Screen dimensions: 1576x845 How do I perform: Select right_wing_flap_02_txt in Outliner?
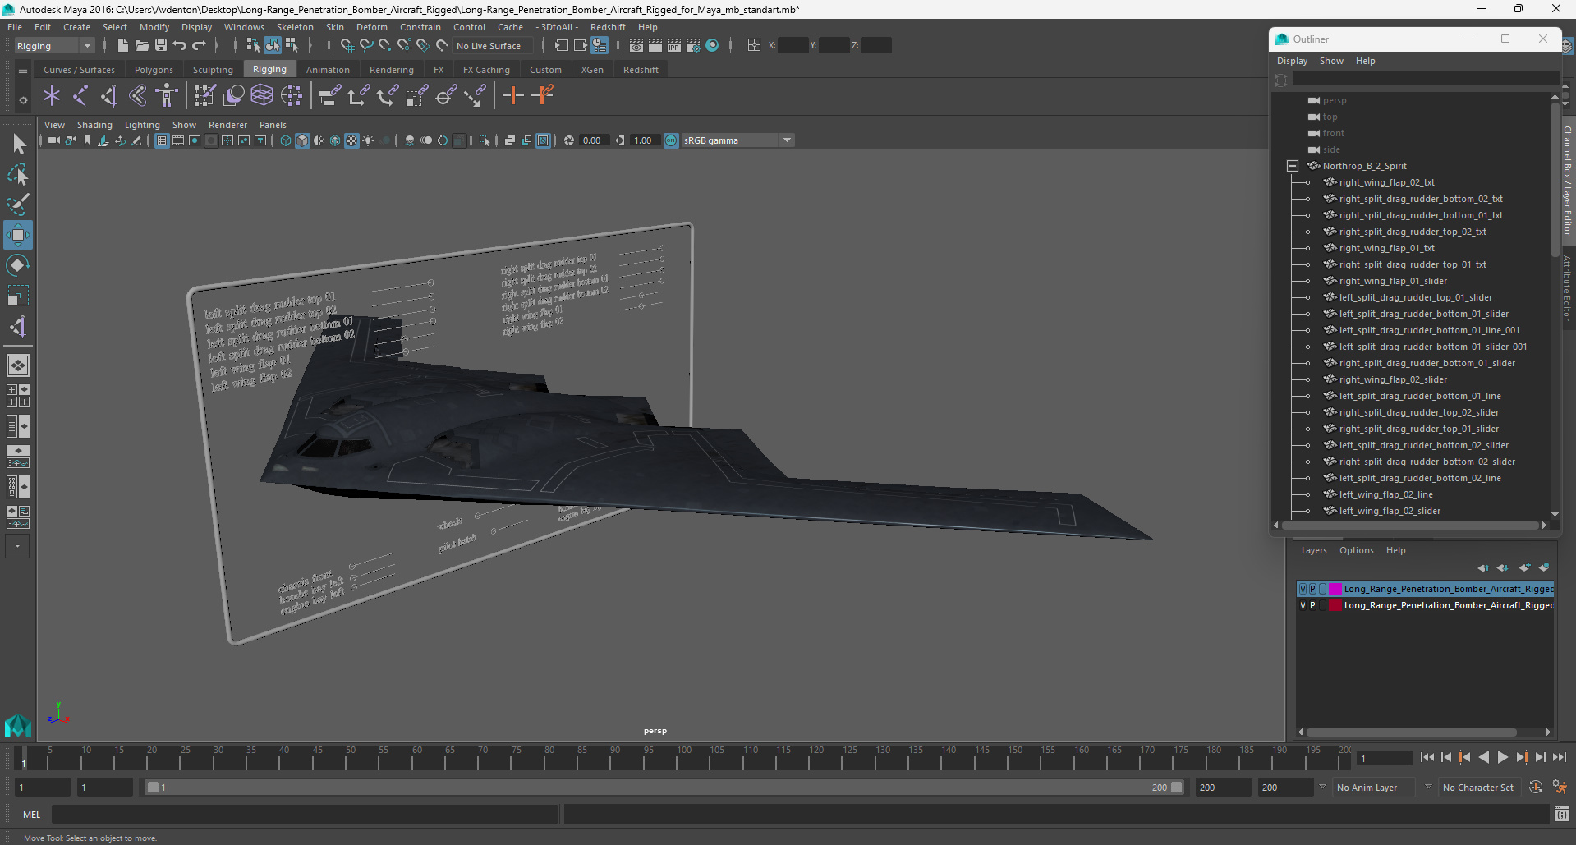coord(1386,182)
